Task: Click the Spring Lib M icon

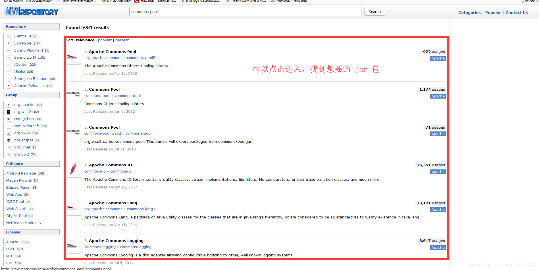Action: pos(9,58)
